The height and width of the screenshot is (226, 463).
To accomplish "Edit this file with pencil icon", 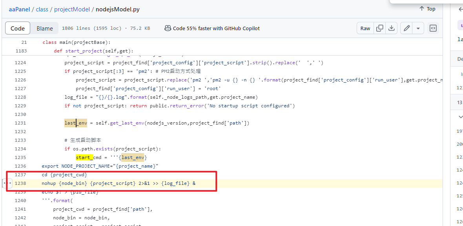I will 407,28.
